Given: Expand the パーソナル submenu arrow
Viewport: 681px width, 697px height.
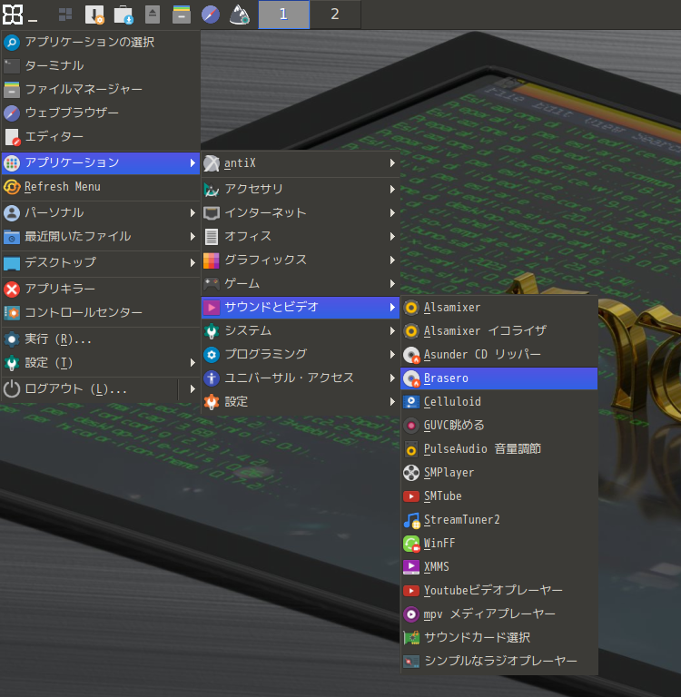Looking at the screenshot, I should pyautogui.click(x=192, y=213).
